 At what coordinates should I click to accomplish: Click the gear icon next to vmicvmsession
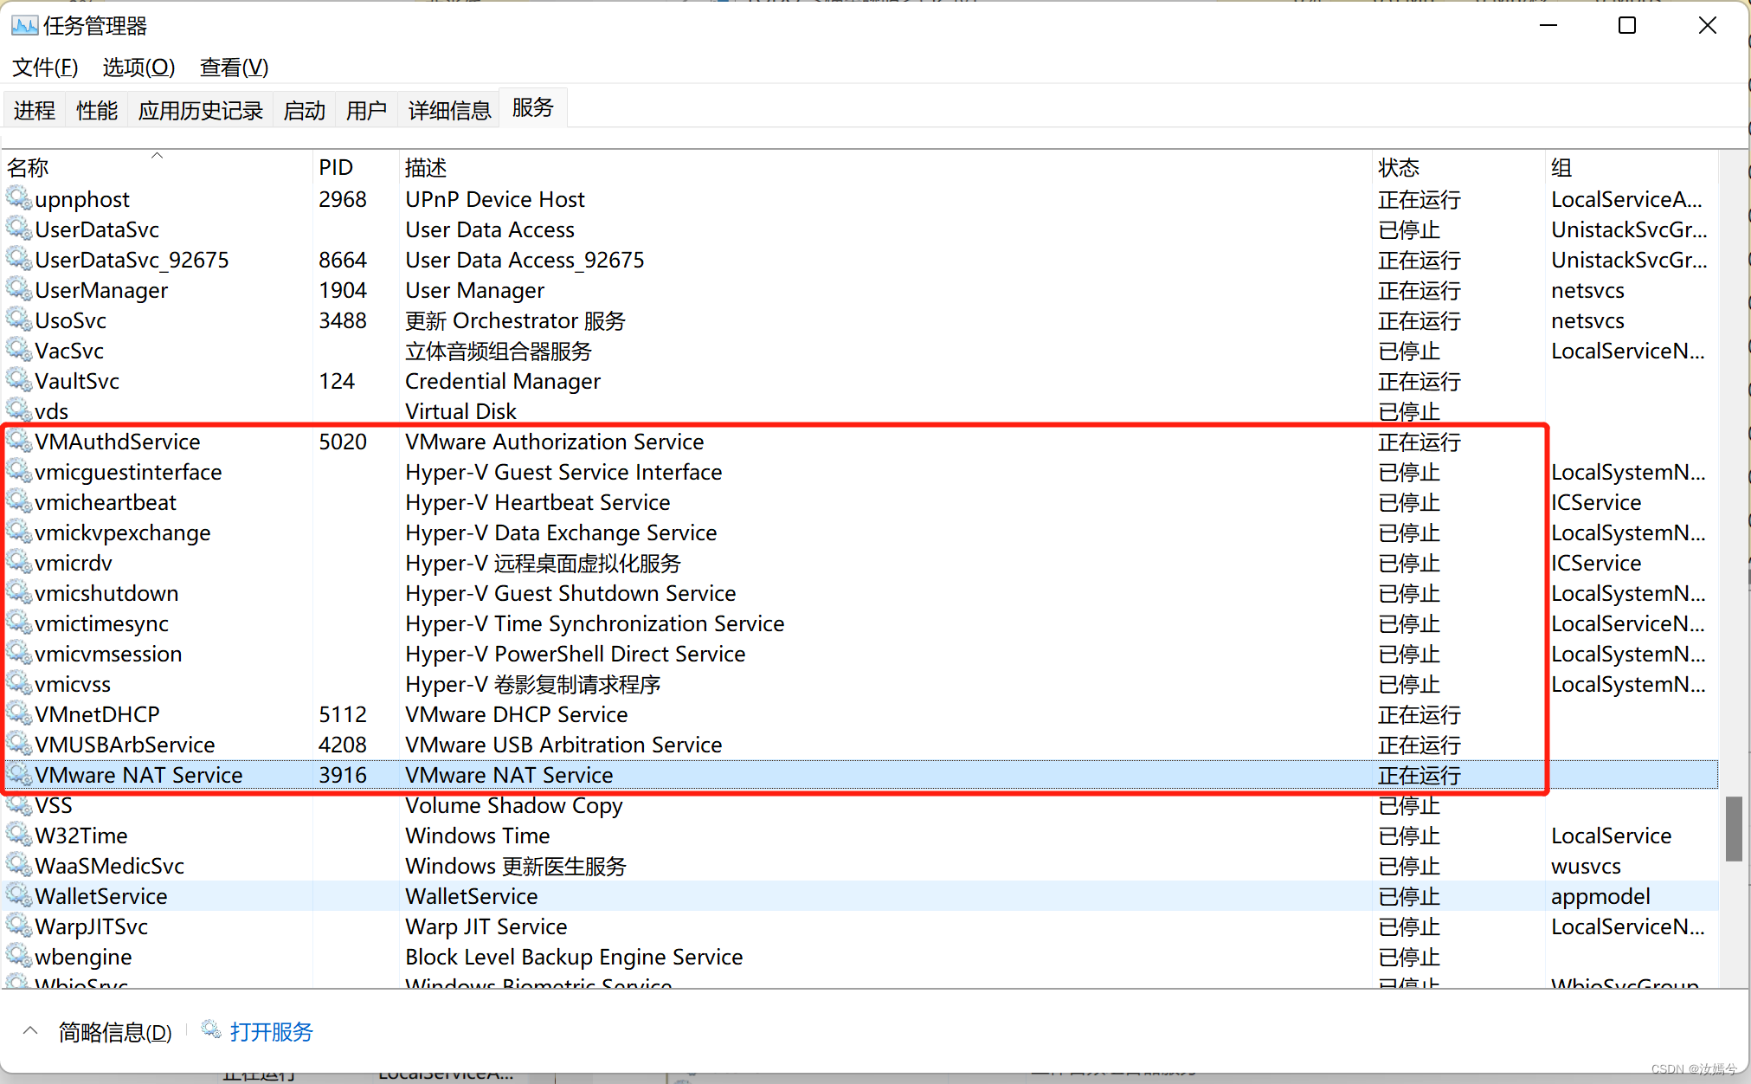click(x=19, y=653)
